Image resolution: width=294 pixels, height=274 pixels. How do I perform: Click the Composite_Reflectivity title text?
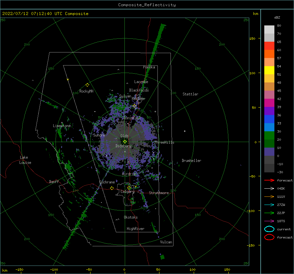point(147,5)
